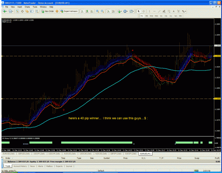
Task: Open the Periods clock dropdown
Action: tap(125, 11)
